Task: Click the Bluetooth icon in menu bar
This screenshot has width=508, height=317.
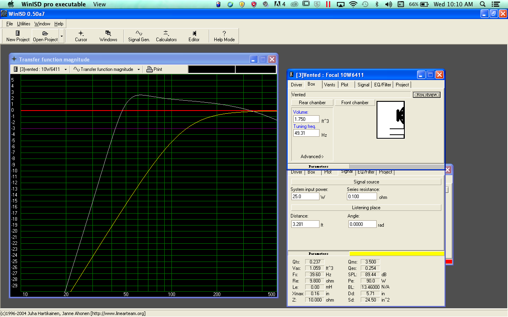Action: pyautogui.click(x=377, y=4)
